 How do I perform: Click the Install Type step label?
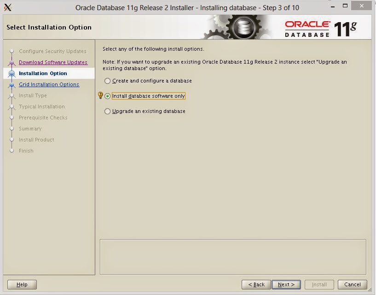pos(33,95)
